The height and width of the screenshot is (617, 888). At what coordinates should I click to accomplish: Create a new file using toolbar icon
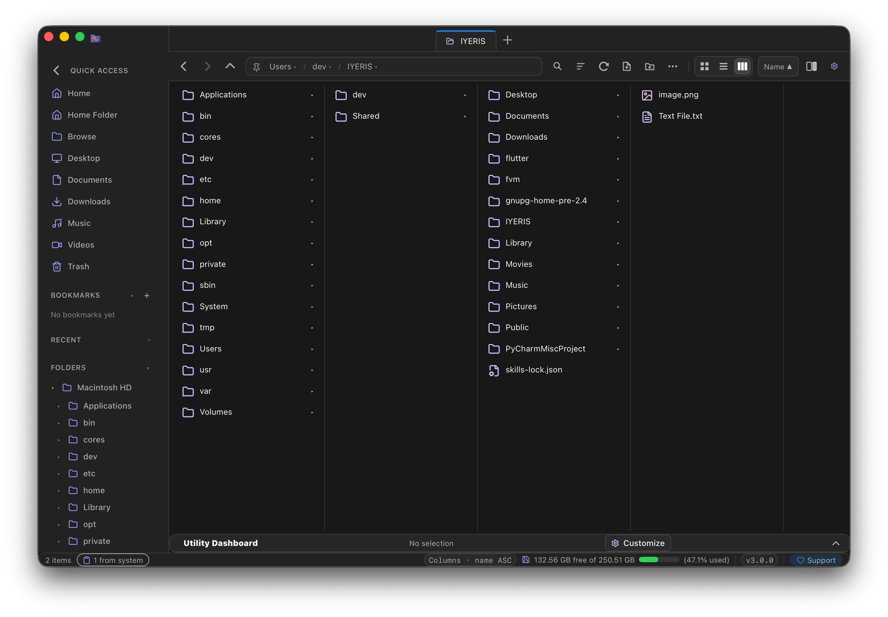(626, 67)
